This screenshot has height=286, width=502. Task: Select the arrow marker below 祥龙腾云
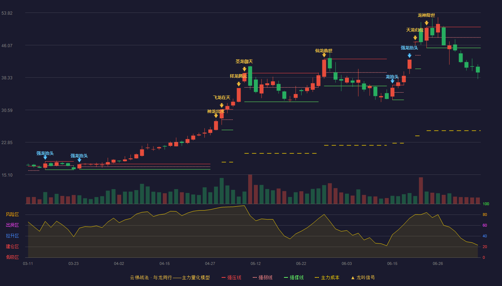point(239,84)
